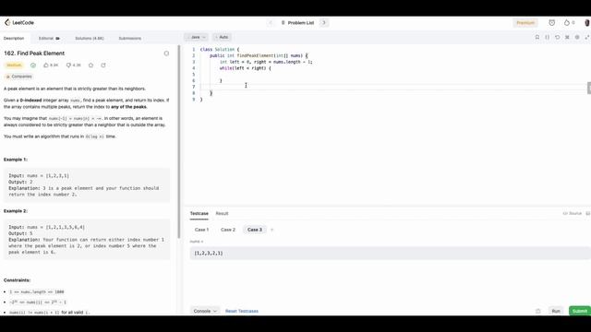Click the icon left of the Run button
The image size is (591, 332).
(x=537, y=311)
